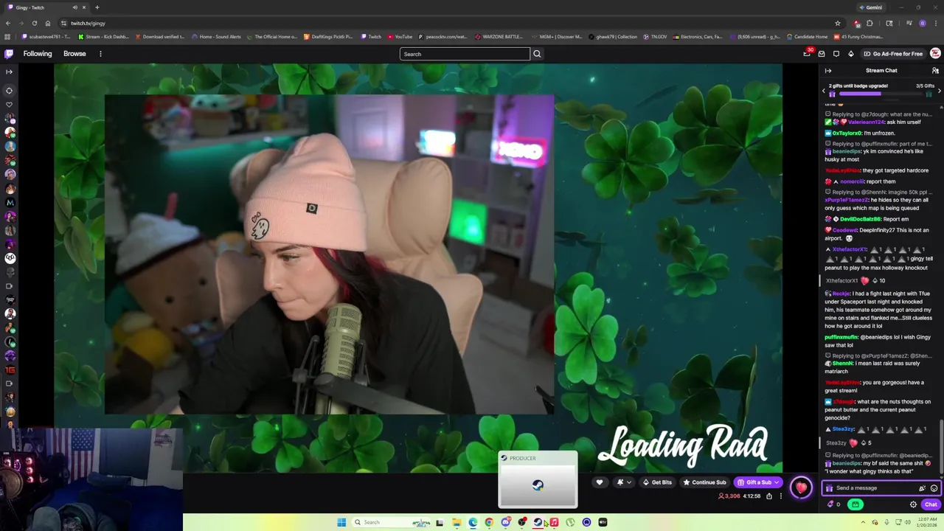The image size is (944, 531).
Task: Click the 3,306 viewer count
Action: coord(729,496)
